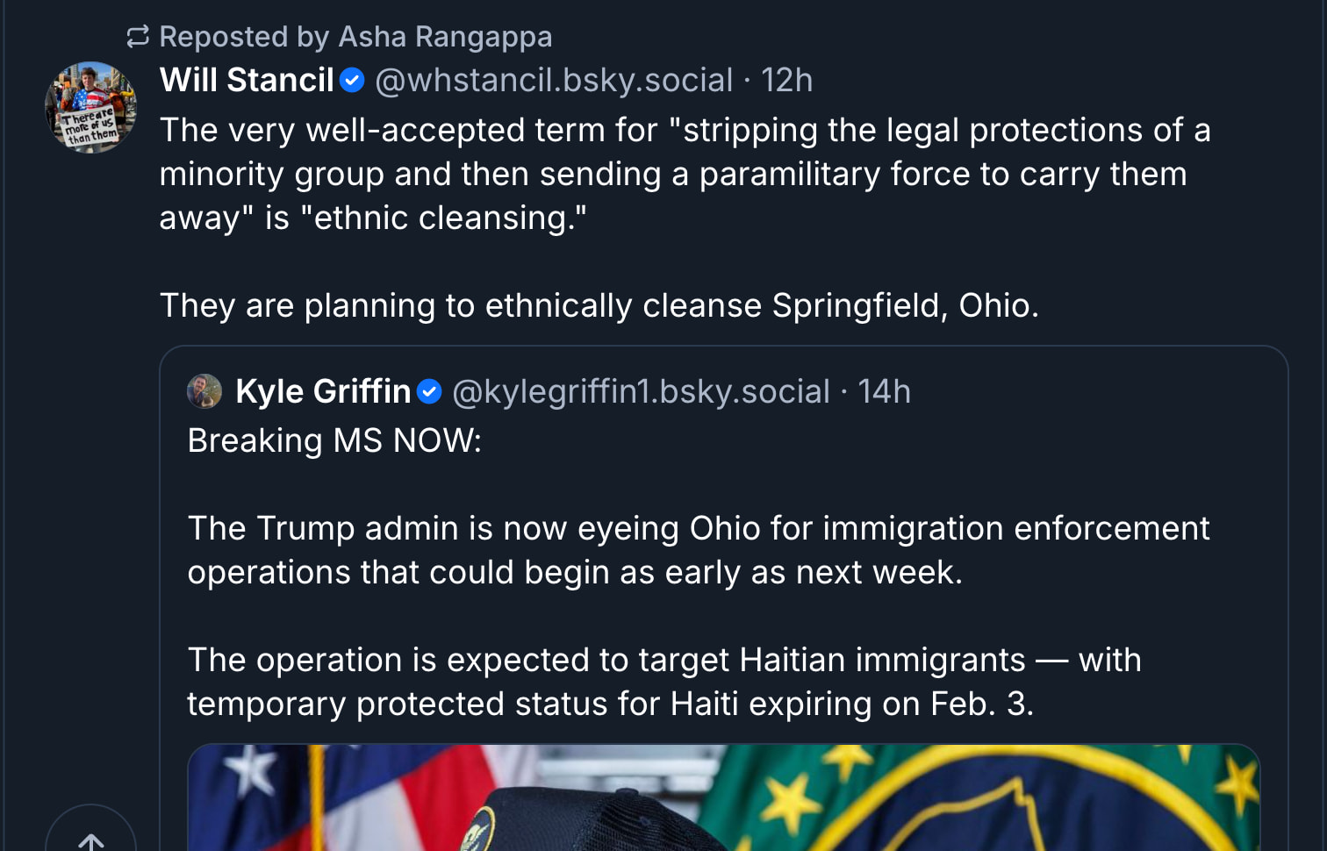Click Kyle Griffin's small avatar
The image size is (1327, 851).
point(204,391)
